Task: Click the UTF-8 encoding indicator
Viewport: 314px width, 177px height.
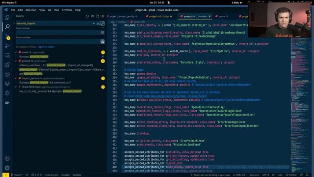Action: (x=265, y=175)
